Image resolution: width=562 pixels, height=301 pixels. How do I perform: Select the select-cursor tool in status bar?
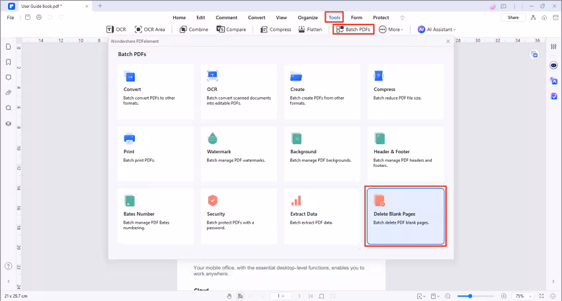coord(240,296)
